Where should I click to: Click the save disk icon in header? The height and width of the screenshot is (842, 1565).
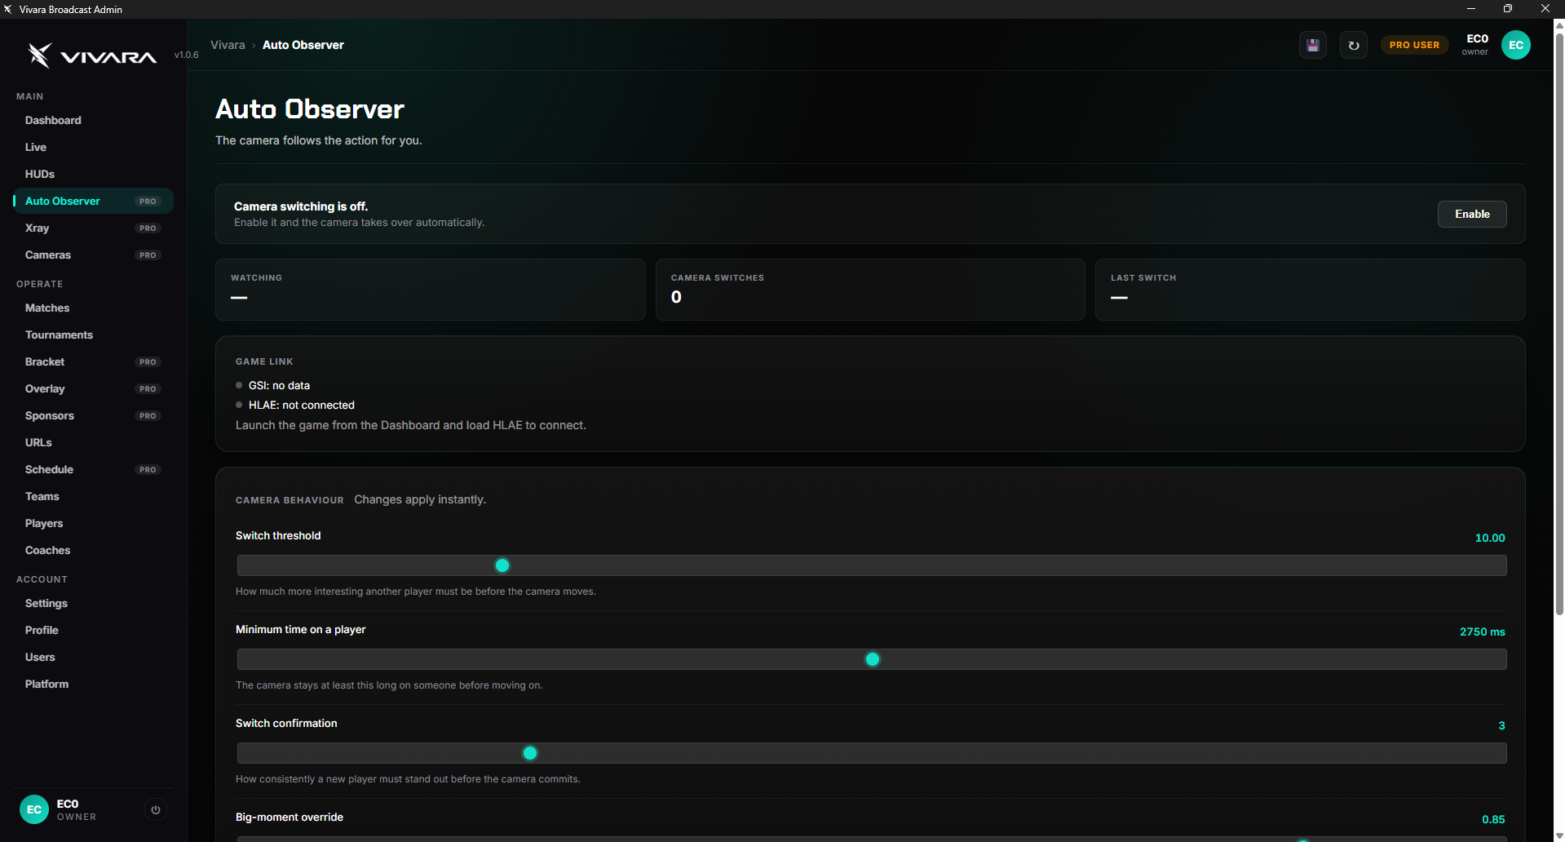1313,46
